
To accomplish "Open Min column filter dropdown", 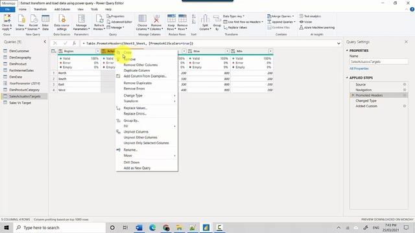I will pyautogui.click(x=270, y=51).
